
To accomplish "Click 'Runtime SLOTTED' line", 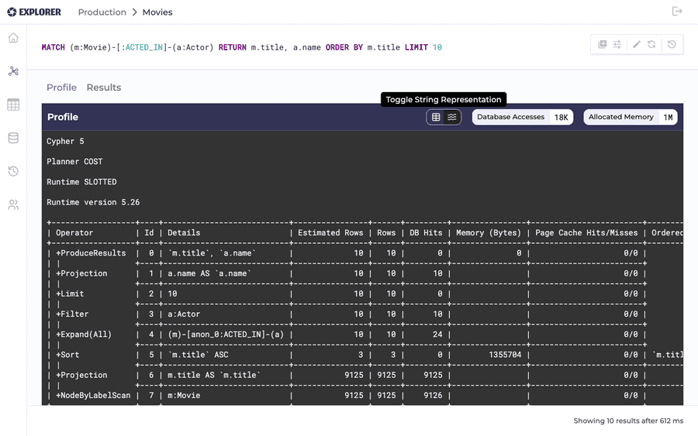I will (x=81, y=182).
